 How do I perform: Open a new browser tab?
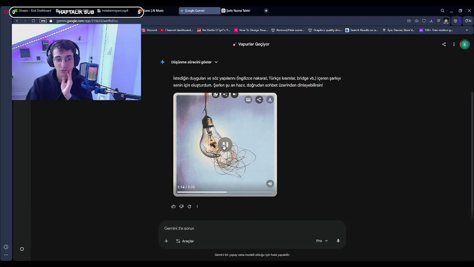pyautogui.click(x=266, y=11)
